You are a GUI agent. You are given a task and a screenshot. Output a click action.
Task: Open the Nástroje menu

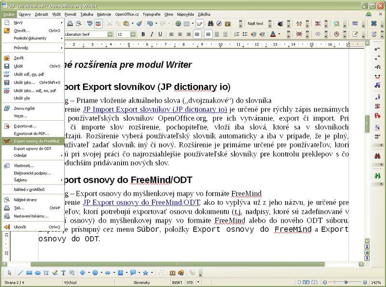click(104, 14)
